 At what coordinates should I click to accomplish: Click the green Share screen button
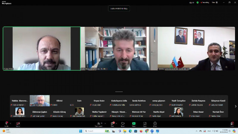134,124
